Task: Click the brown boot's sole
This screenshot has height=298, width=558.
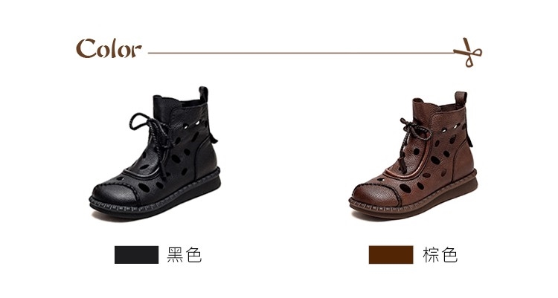Action: coord(414,200)
